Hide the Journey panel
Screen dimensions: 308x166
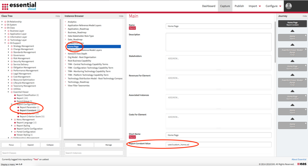pos(305,16)
